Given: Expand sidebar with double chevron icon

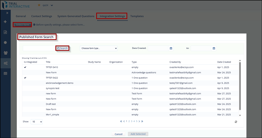Looking at the screenshot, I should click(x=7, y=13).
